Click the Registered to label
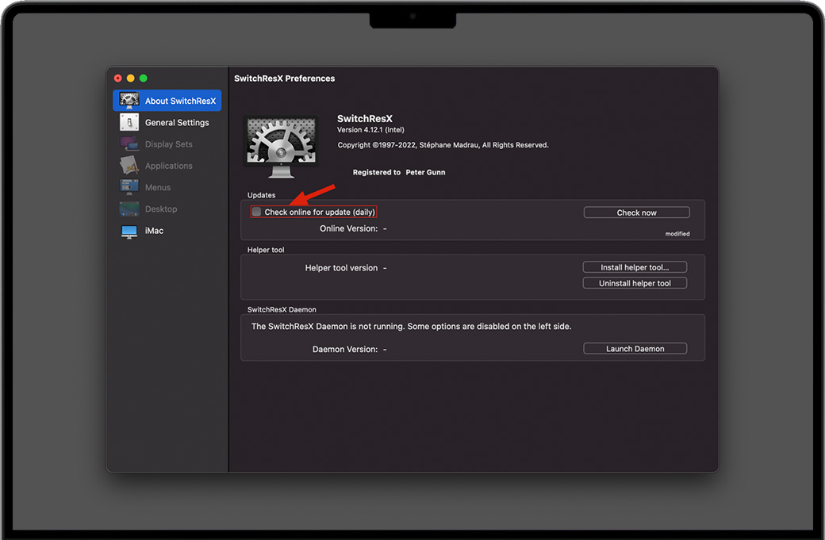The height and width of the screenshot is (540, 825). 376,172
